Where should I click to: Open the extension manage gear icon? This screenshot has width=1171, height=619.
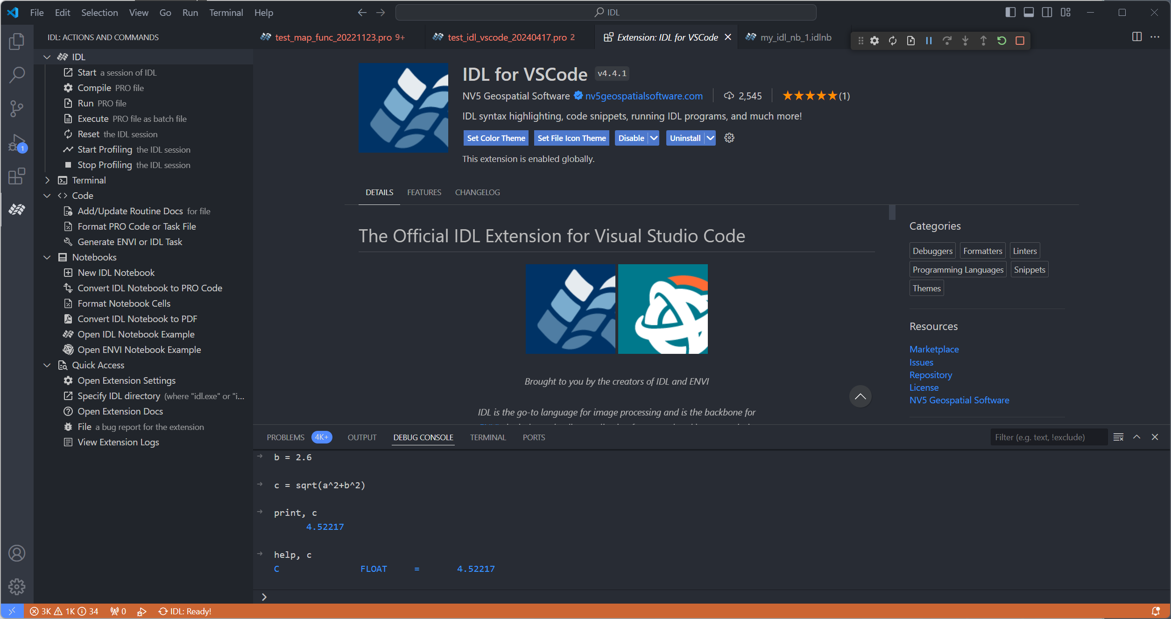pyautogui.click(x=729, y=138)
